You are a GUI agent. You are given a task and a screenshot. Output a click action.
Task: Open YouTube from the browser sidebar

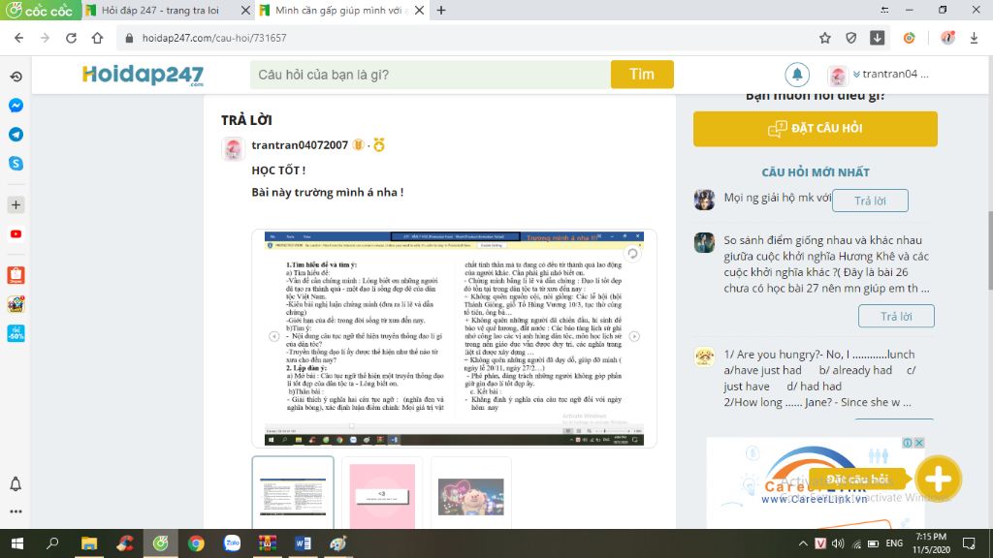pos(16,234)
